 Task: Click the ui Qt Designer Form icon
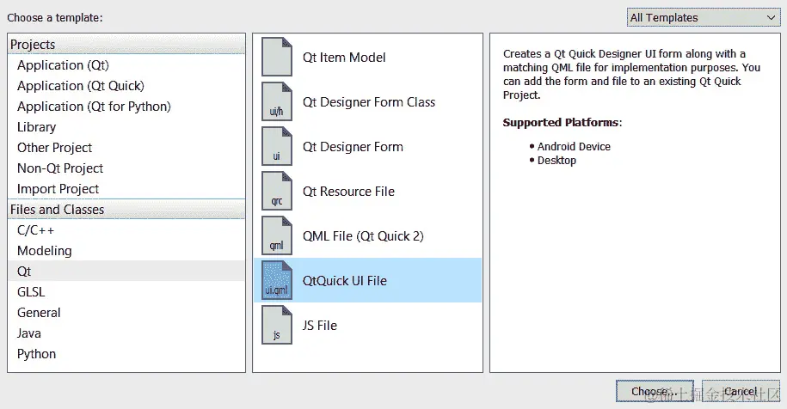[x=277, y=146]
